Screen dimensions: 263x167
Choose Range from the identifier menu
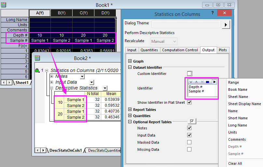[x=233, y=82]
